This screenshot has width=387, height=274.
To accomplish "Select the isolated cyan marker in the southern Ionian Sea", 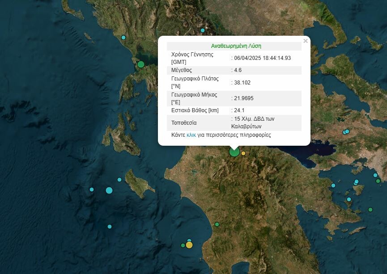I will [110, 227].
